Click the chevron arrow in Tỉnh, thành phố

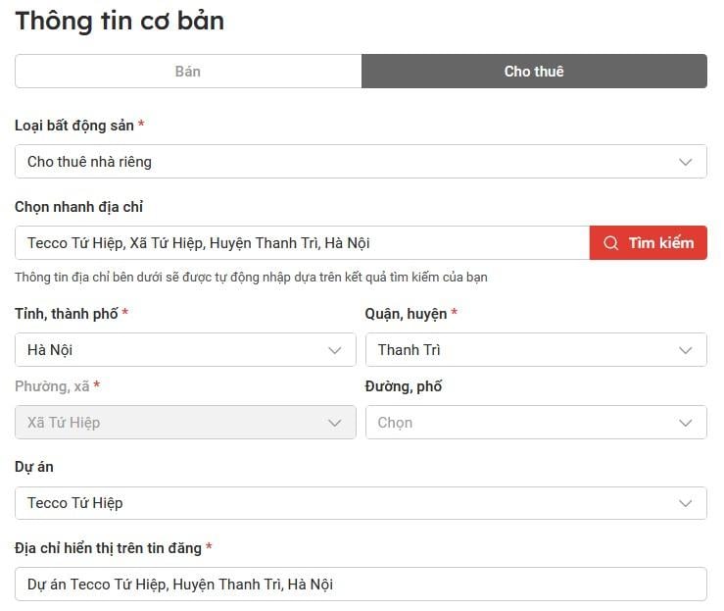(x=335, y=350)
